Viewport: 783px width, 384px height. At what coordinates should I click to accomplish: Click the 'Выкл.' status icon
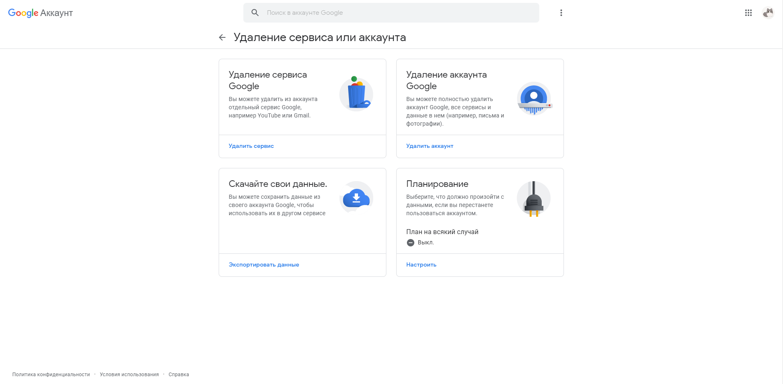tap(410, 243)
